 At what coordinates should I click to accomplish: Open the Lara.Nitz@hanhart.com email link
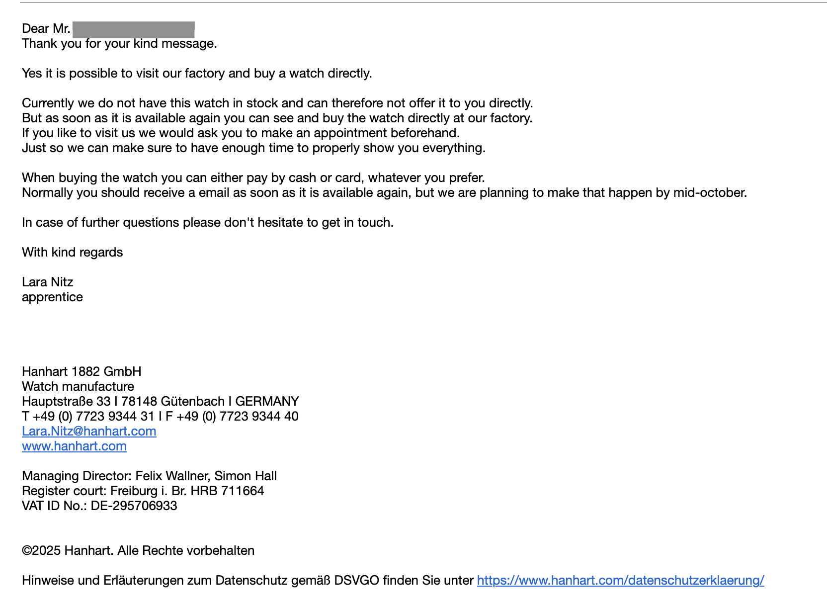tap(89, 431)
